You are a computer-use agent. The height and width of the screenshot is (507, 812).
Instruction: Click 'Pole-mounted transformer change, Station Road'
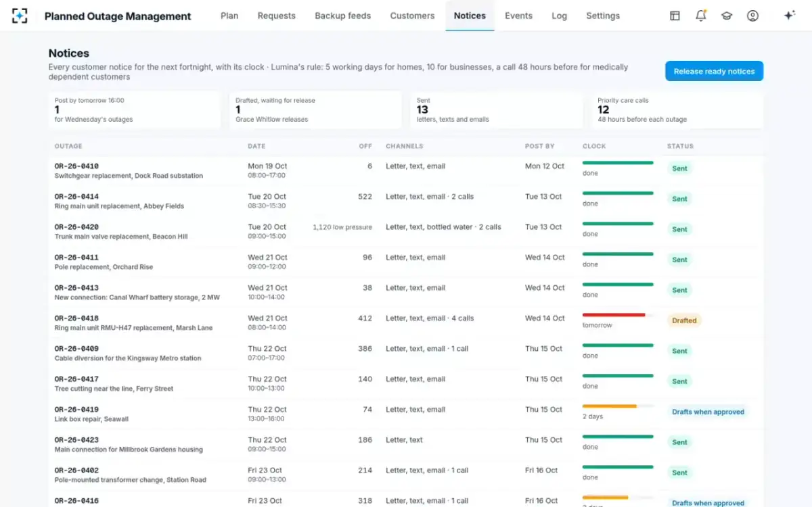point(131,480)
